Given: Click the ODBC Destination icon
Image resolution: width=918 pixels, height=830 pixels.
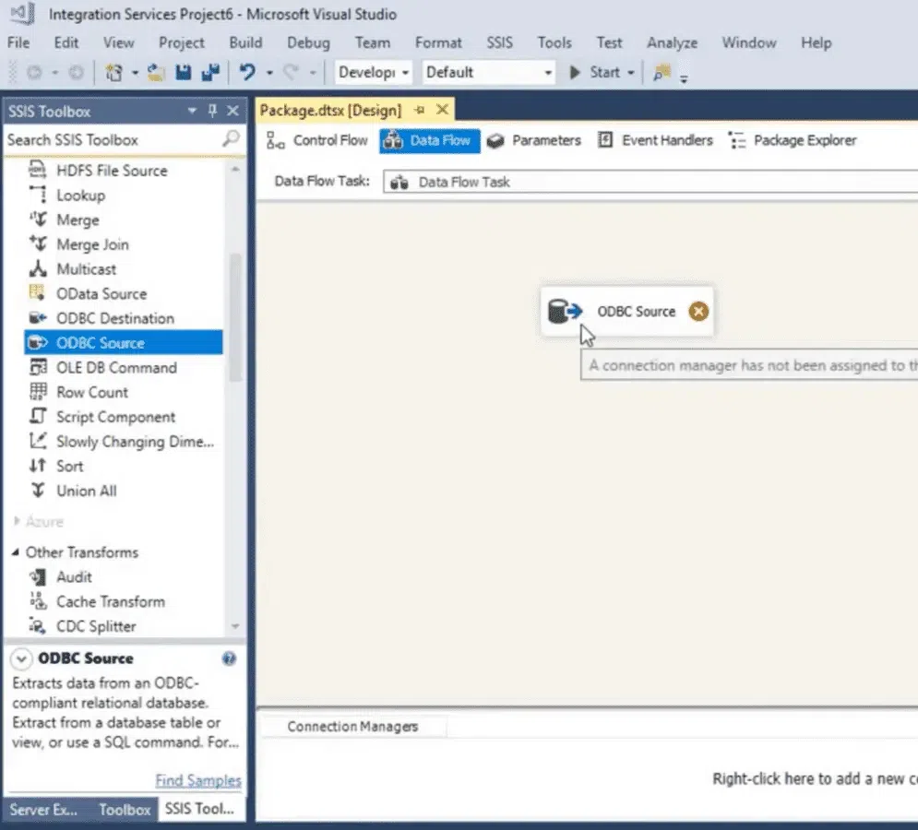Looking at the screenshot, I should pyautogui.click(x=38, y=318).
